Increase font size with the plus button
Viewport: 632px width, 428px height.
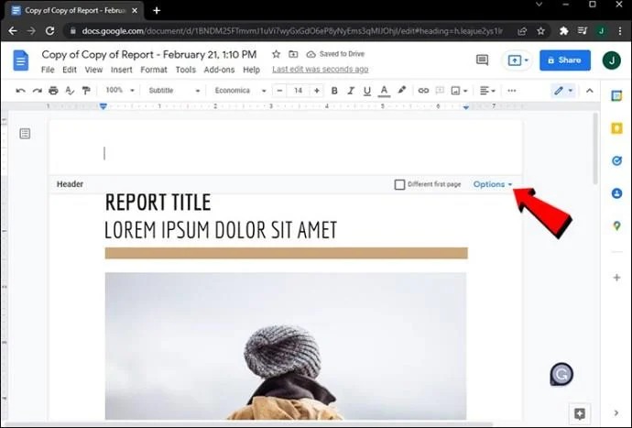coord(317,91)
